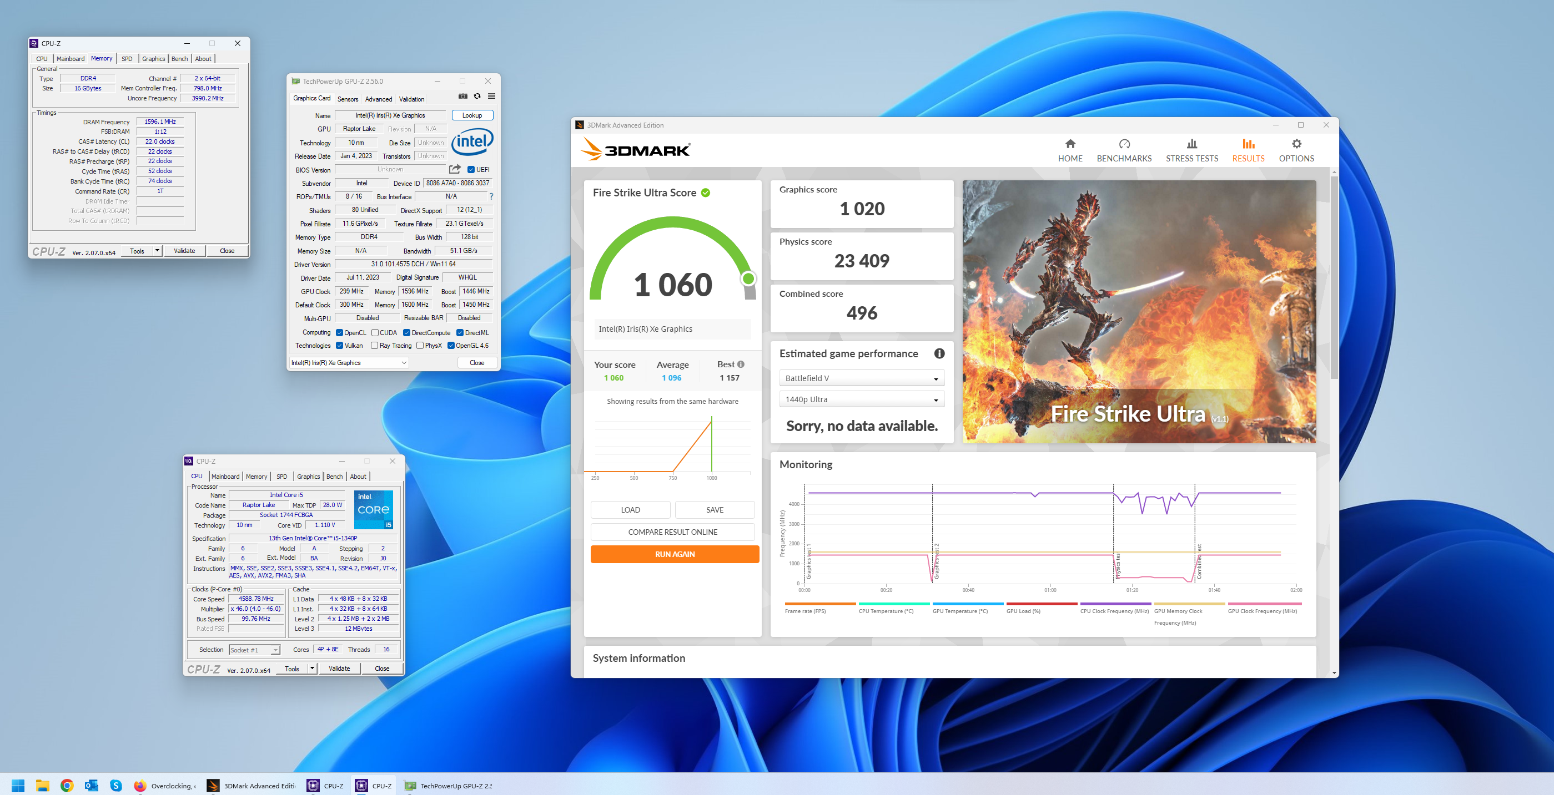Click the Lookup button in GPU-Z
Image resolution: width=1554 pixels, height=795 pixels.
[472, 115]
